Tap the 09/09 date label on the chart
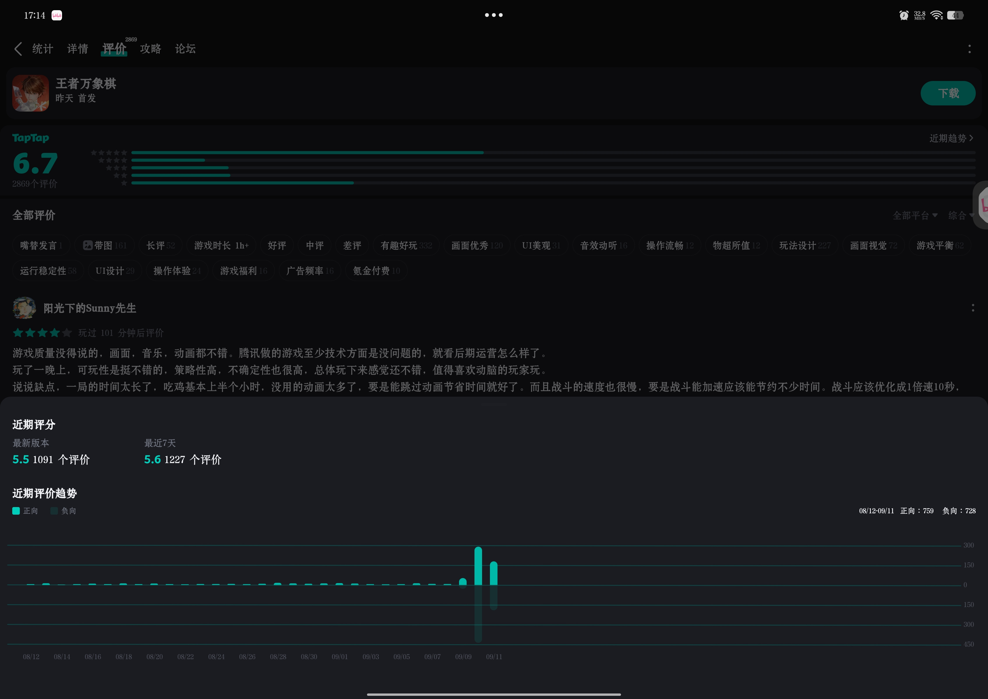The width and height of the screenshot is (988, 699). (x=463, y=657)
